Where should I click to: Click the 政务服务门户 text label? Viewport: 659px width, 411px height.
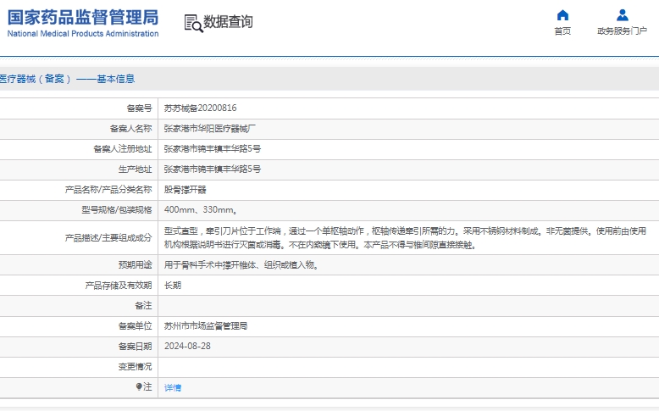[x=622, y=31]
